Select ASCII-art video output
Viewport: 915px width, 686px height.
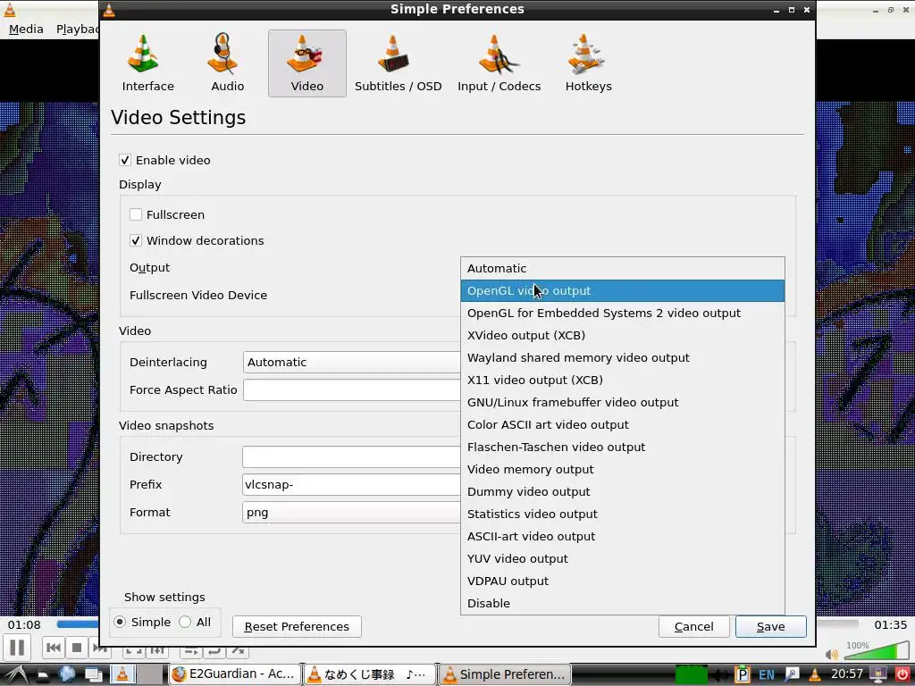point(623,536)
